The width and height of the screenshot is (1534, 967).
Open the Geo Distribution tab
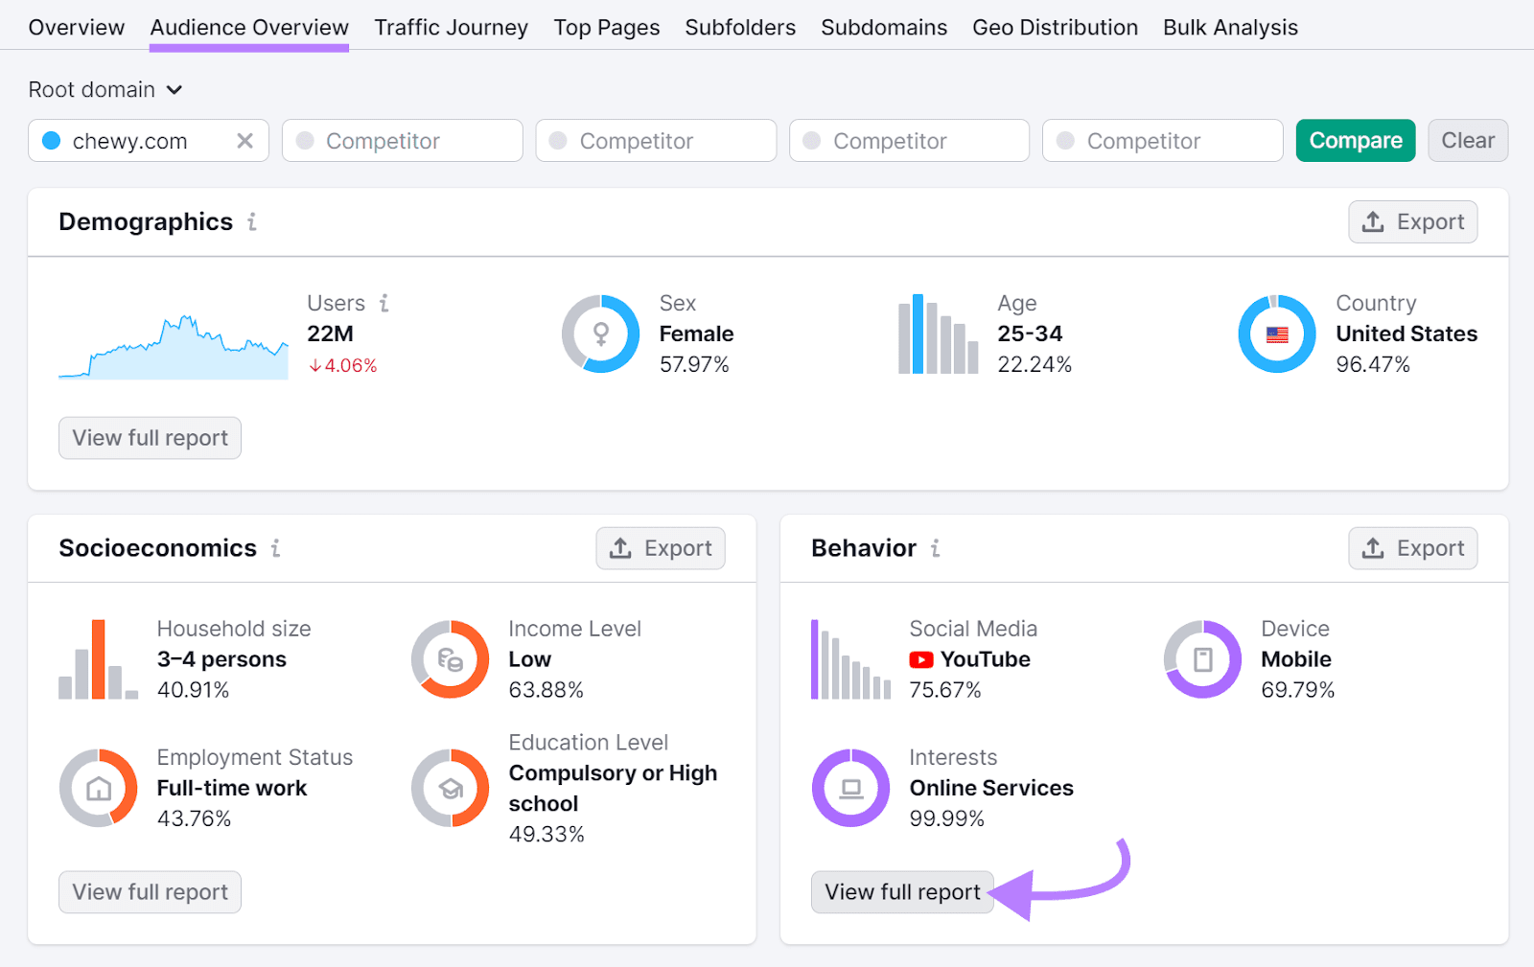[1055, 27]
